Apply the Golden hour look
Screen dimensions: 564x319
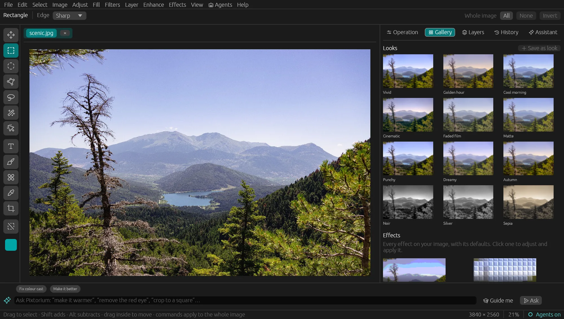tap(468, 71)
